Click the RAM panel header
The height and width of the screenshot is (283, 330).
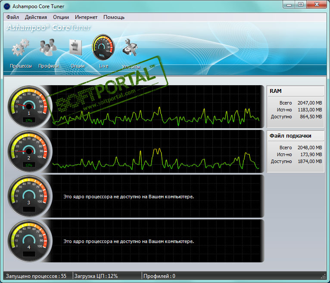pos(296,91)
